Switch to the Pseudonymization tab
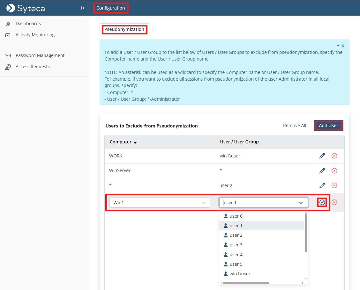The width and height of the screenshot is (360, 290). point(124,29)
